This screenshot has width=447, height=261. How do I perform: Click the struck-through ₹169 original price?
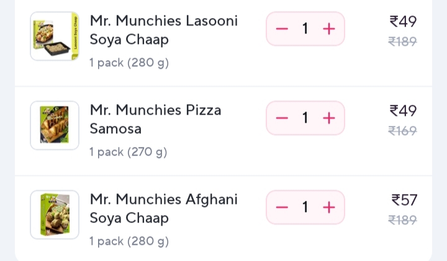coord(402,131)
